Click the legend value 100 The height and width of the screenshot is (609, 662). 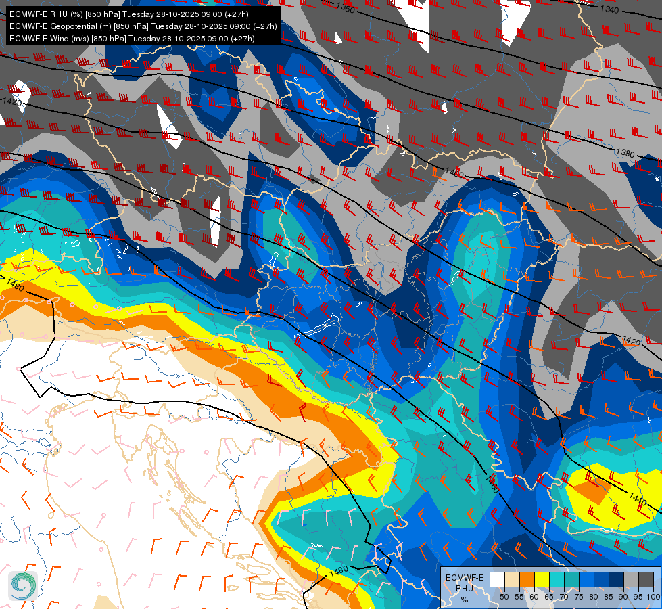pos(653,597)
